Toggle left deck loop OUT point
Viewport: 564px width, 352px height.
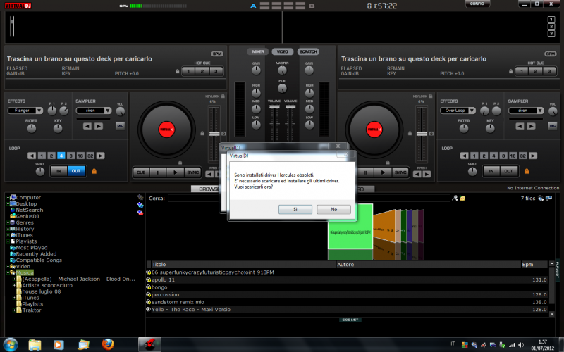(x=76, y=171)
